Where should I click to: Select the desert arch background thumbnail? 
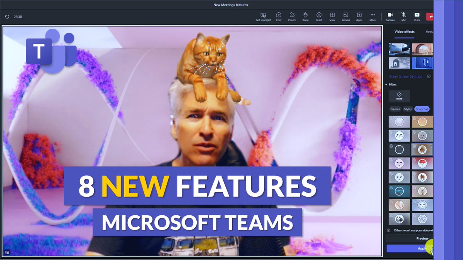point(422,49)
